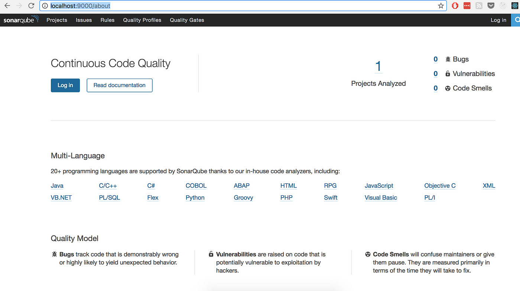Click the Read documentation button
The image size is (520, 291).
click(x=120, y=85)
